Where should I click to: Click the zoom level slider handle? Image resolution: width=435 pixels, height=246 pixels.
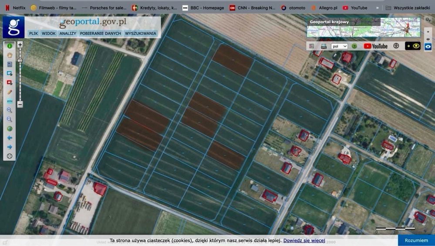click(x=20, y=60)
